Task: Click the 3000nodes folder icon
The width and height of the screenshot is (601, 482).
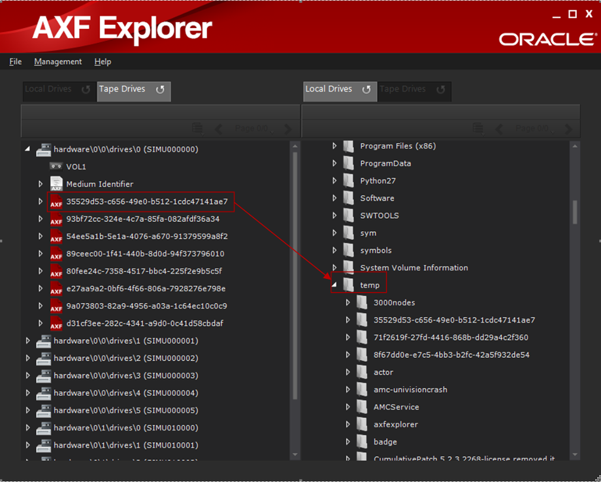Action: pos(362,302)
